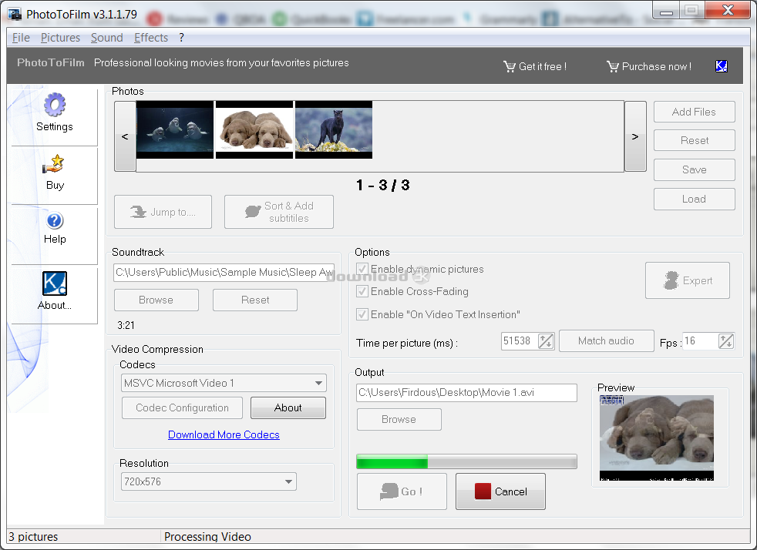Click the 3 pictures status bar text
The image size is (757, 550).
click(33, 537)
